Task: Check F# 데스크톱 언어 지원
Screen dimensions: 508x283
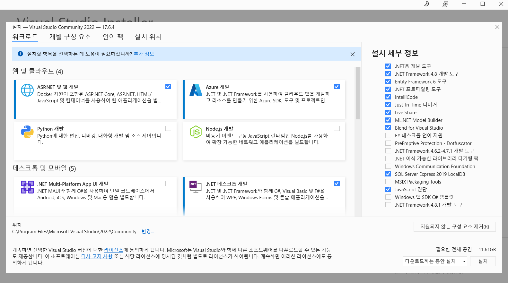Action: [388, 135]
